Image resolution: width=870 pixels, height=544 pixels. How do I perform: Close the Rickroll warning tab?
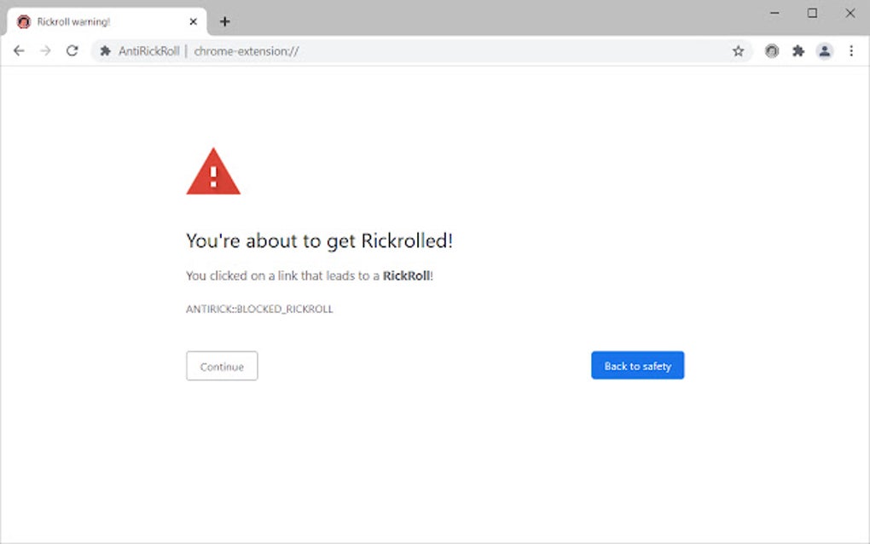pyautogui.click(x=193, y=21)
